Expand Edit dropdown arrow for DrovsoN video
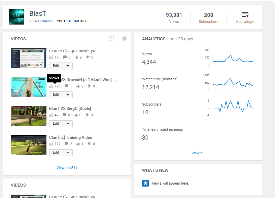 point(68,95)
